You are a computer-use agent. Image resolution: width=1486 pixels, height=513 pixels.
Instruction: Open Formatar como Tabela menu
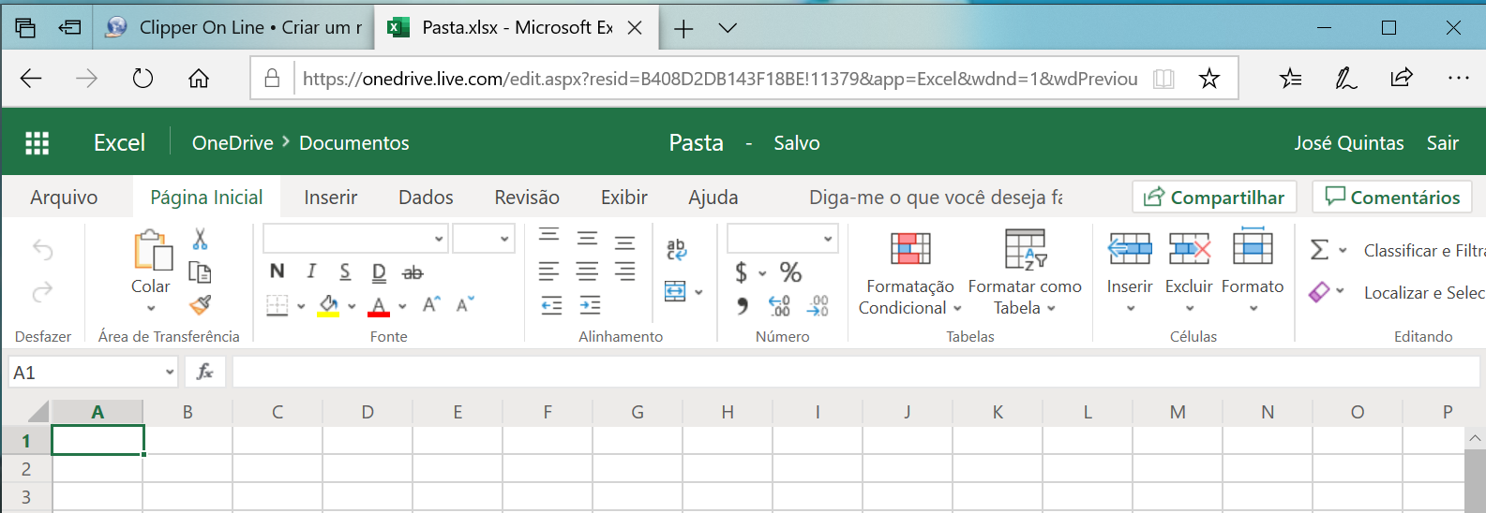[1025, 272]
